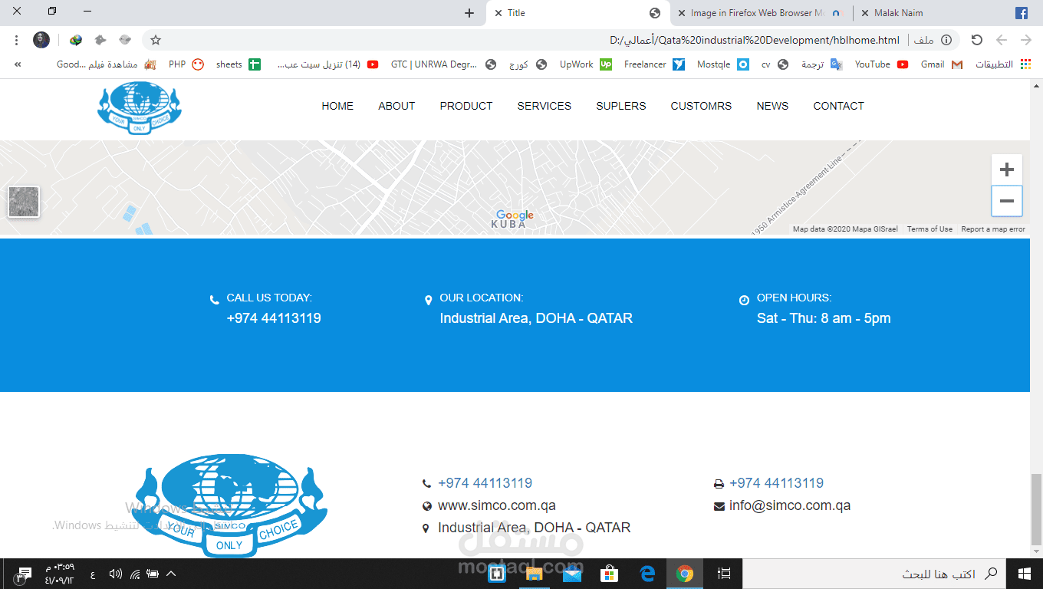Switch to Malak Naim Facebook tab

point(943,13)
